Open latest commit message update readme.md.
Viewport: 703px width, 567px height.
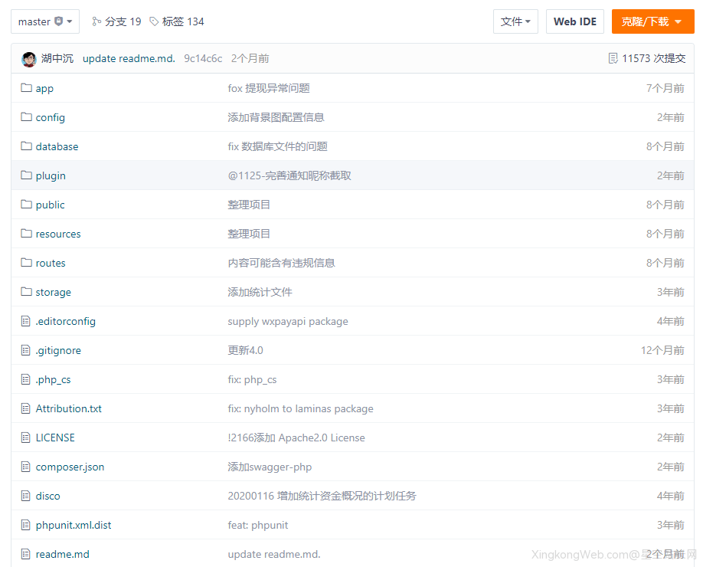(x=129, y=59)
